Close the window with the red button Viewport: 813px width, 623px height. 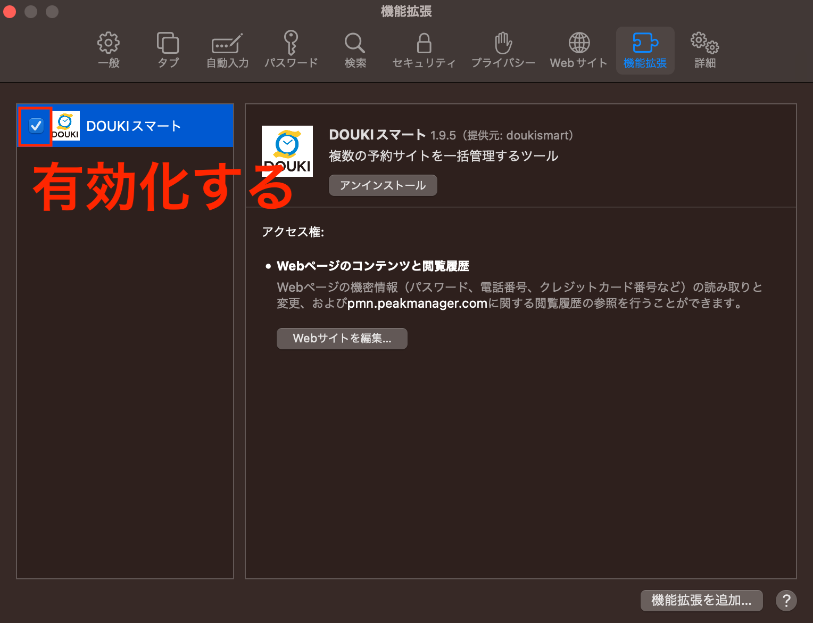(x=10, y=11)
